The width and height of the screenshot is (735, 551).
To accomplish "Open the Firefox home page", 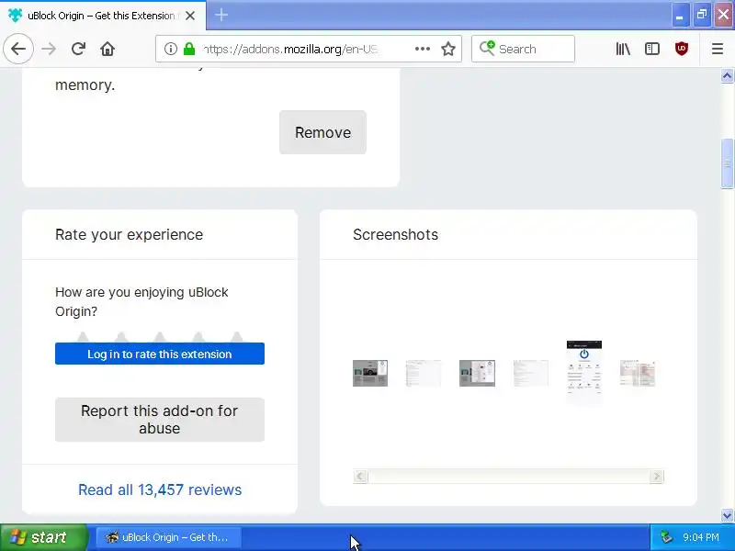I will [x=107, y=49].
